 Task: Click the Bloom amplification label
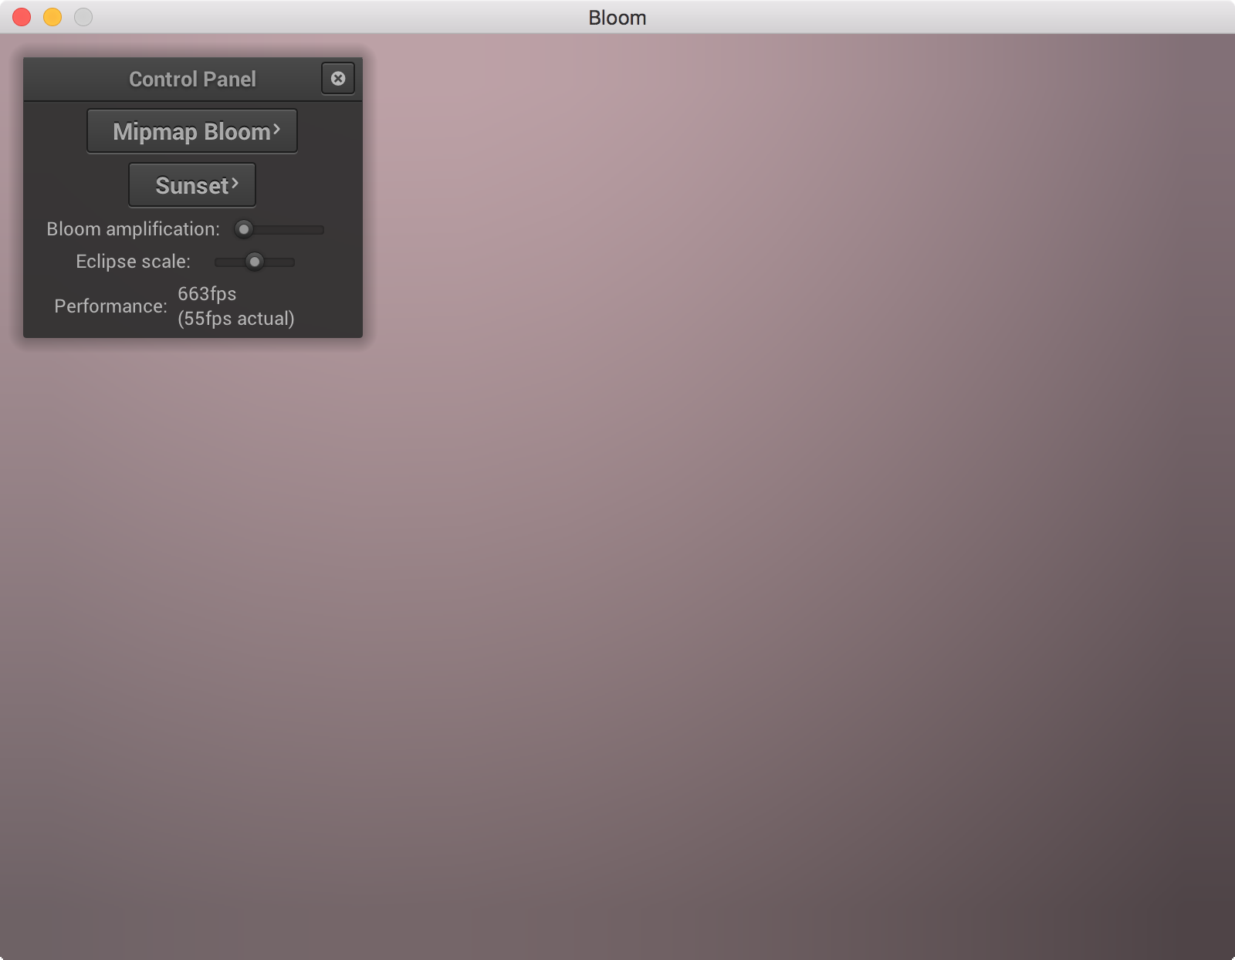point(133,229)
